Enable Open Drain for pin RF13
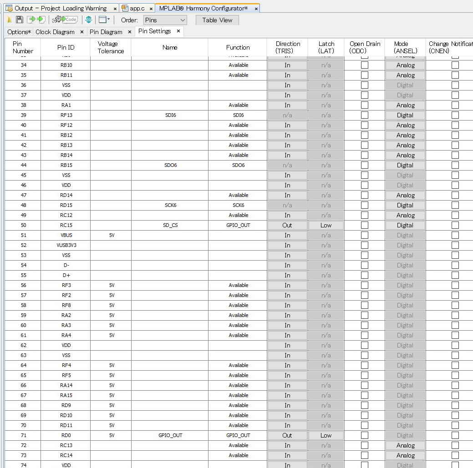473x468 pixels. point(365,115)
